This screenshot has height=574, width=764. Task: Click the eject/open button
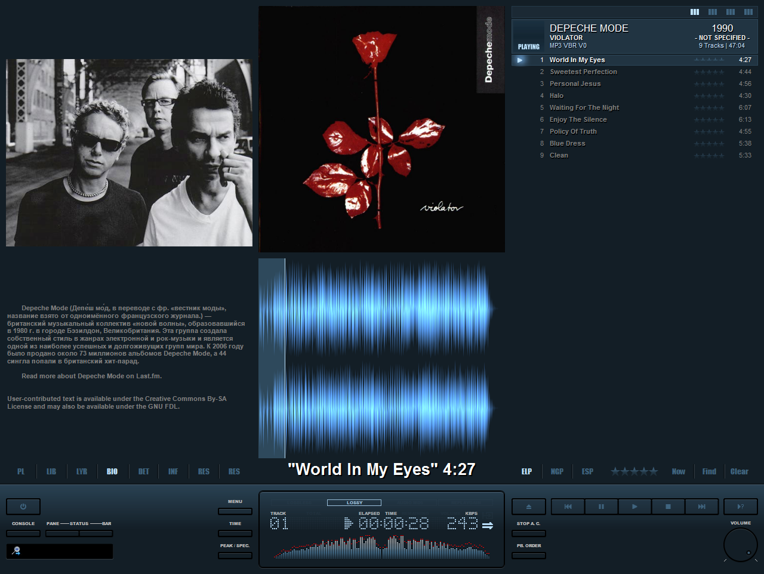pos(529,507)
